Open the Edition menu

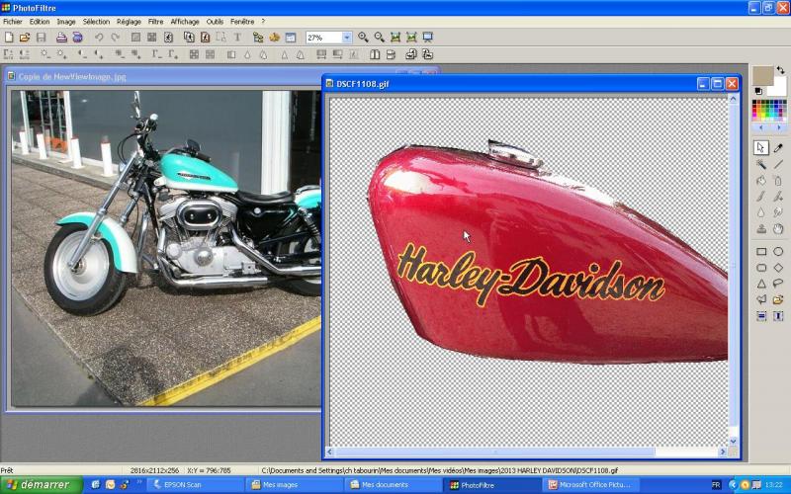(40, 22)
